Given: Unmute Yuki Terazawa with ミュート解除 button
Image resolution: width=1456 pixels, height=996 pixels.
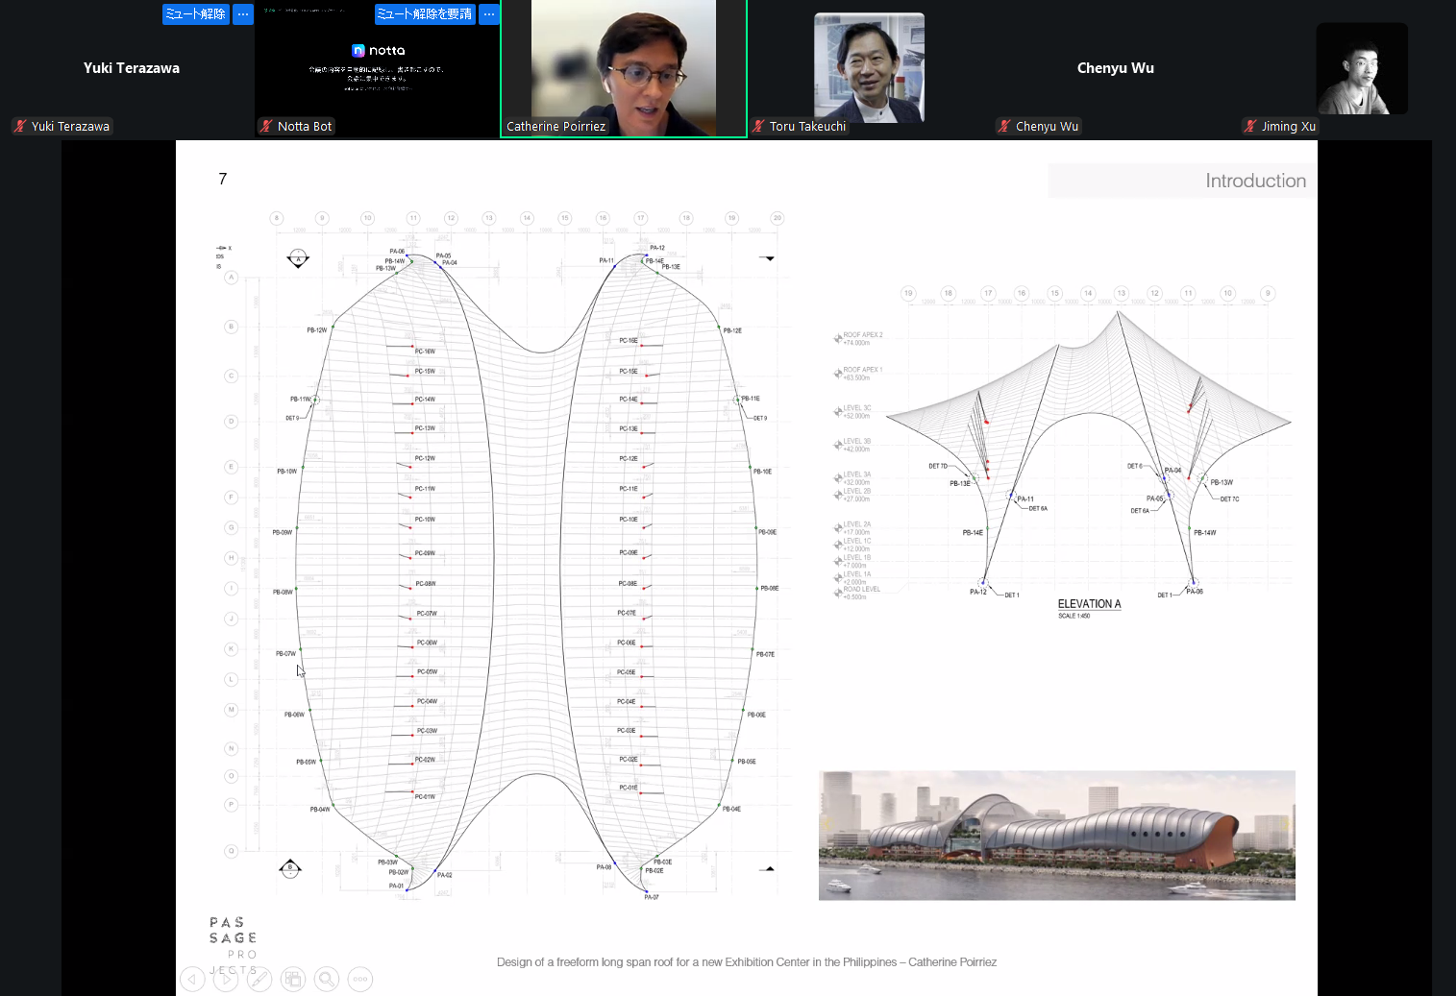Looking at the screenshot, I should pos(195,14).
